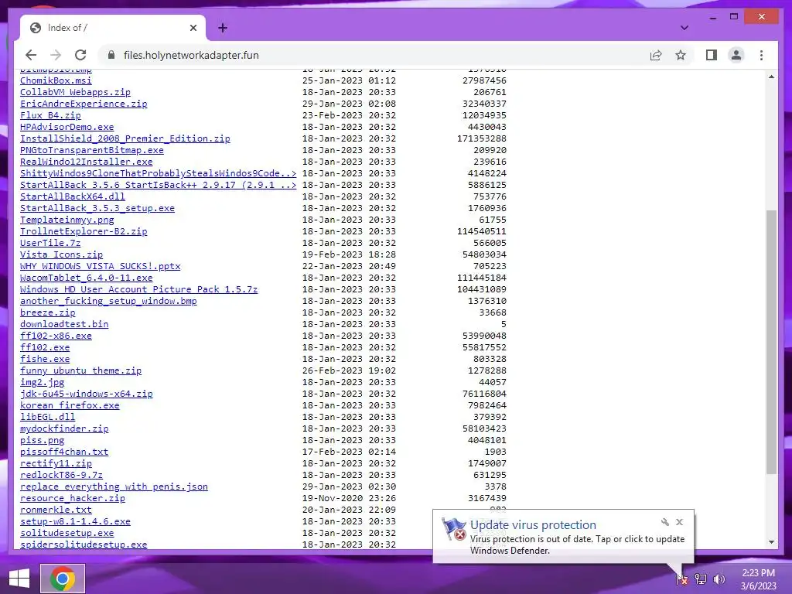This screenshot has width=792, height=594.
Task: Download StartAllBackX64.dll
Action: 72,196
